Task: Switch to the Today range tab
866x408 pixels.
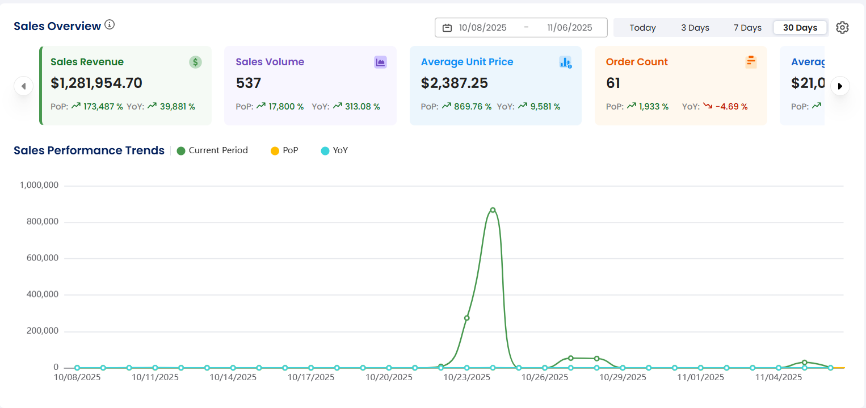Action: (642, 28)
